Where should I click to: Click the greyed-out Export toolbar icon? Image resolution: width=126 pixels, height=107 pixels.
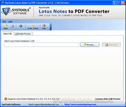21,27
